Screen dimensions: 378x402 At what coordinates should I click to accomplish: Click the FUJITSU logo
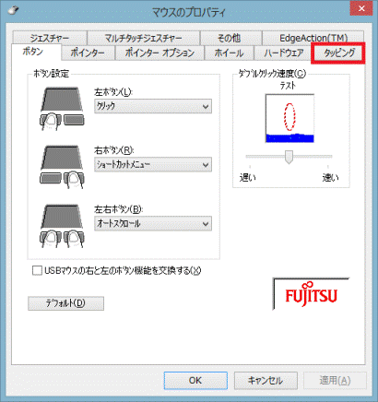311,294
